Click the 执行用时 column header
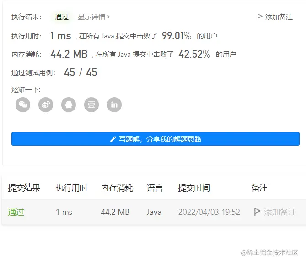The height and width of the screenshot is (264, 306). click(71, 188)
